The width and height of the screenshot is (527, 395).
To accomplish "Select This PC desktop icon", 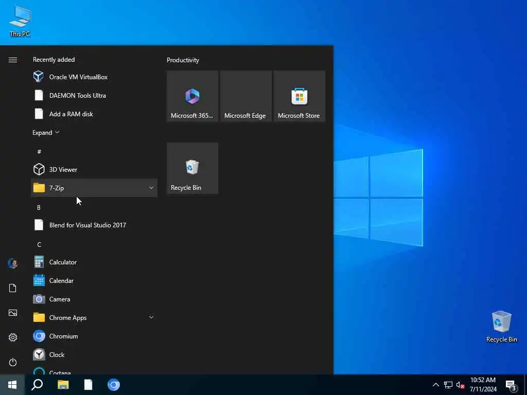I will tap(20, 21).
